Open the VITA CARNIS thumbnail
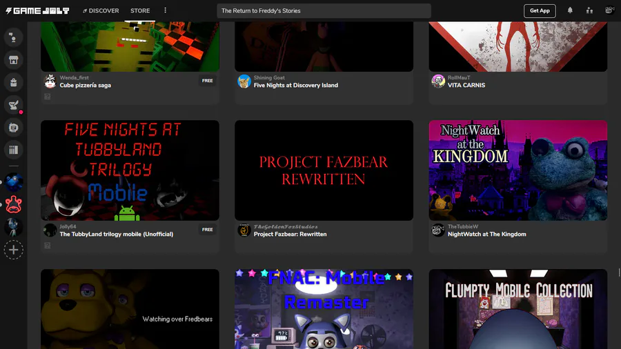 518,47
